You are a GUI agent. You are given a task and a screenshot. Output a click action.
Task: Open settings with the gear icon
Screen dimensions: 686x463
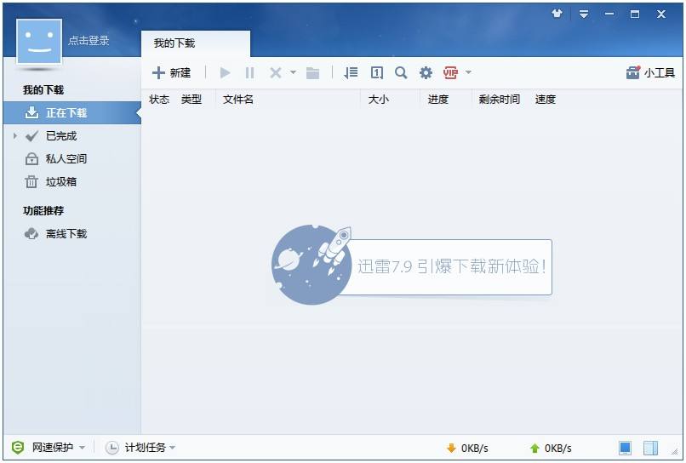(426, 72)
